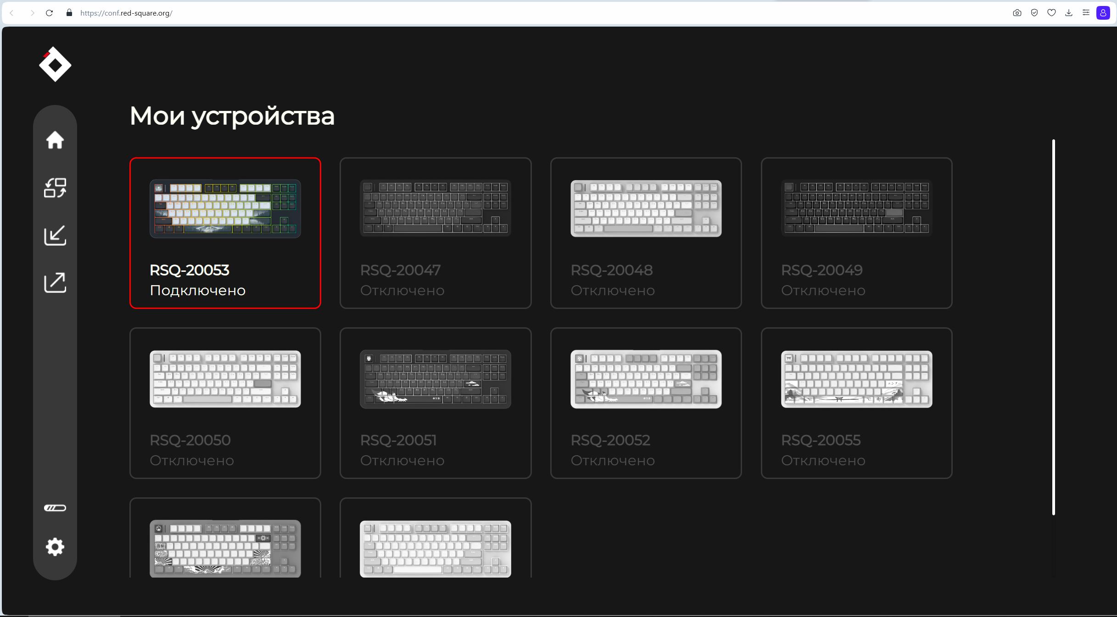This screenshot has height=617, width=1117.
Task: Select the RSQ-20050 white keyboard card
Action: 225,403
